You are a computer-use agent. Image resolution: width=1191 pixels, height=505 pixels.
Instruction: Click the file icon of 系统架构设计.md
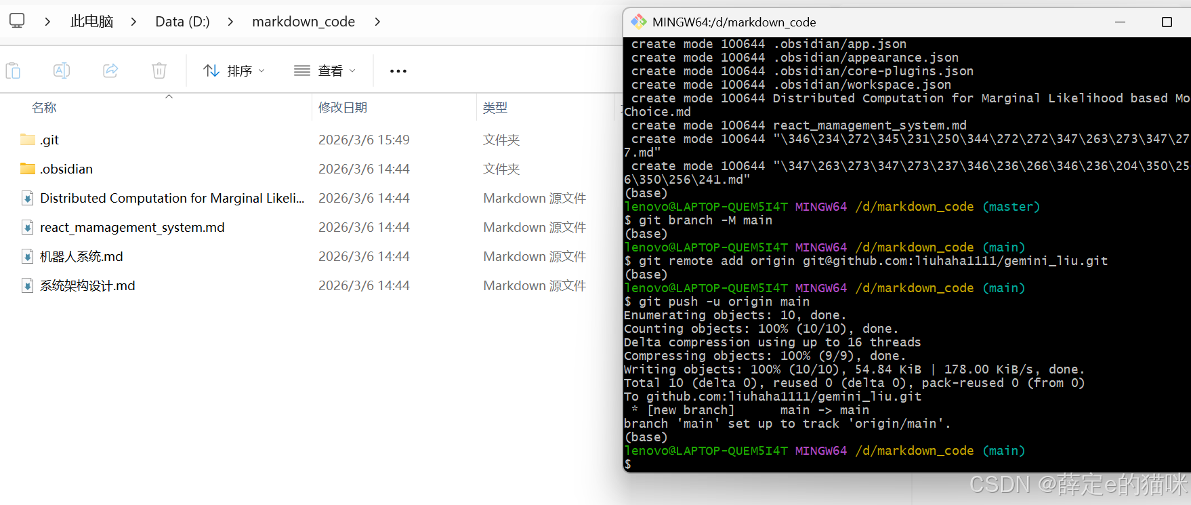pyautogui.click(x=28, y=285)
